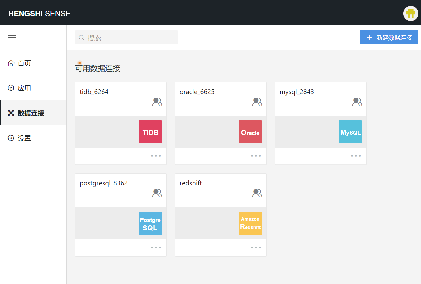
Task: Click the home icon beside 首页
Action: 11,63
